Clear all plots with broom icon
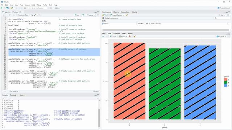Viewport: 232px width, 130px height. (134, 36)
